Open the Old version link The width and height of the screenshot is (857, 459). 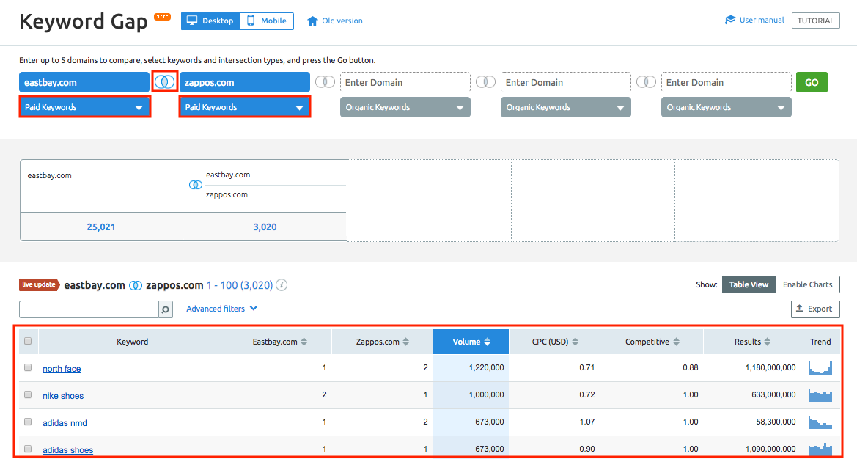[x=342, y=21]
